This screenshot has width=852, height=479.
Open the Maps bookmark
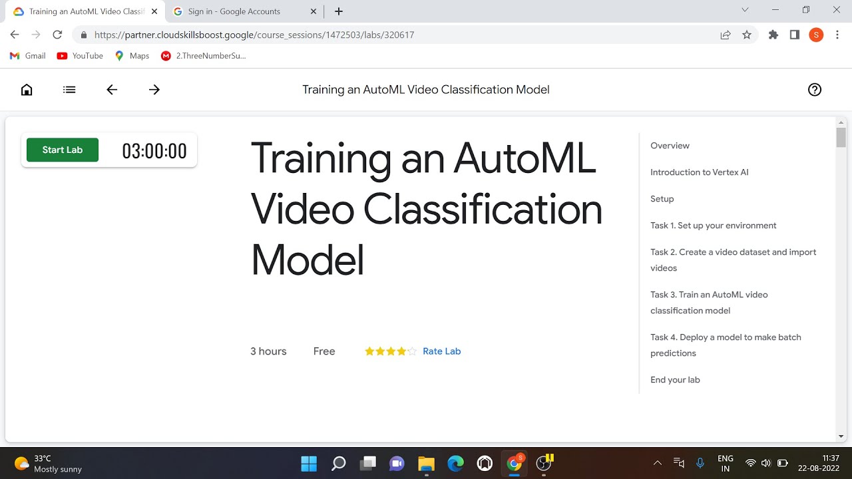132,56
